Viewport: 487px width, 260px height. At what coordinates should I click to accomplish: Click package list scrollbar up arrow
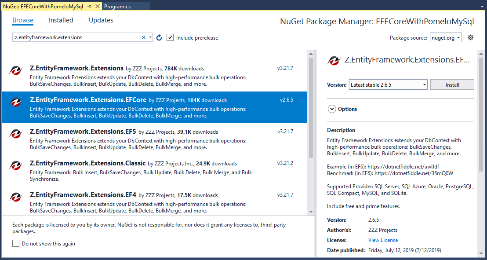(311, 54)
